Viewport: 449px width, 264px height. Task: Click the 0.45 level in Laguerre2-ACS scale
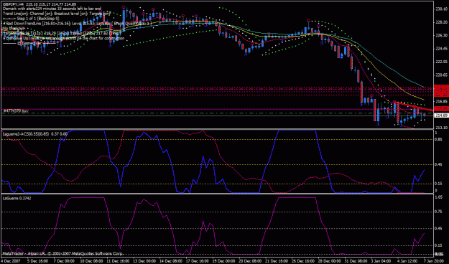438,164
